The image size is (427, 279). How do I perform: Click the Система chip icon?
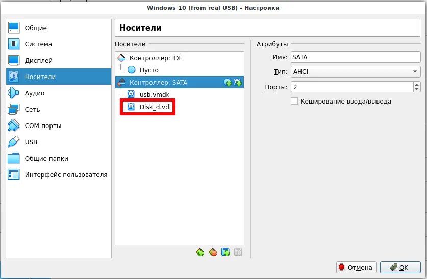coord(14,44)
